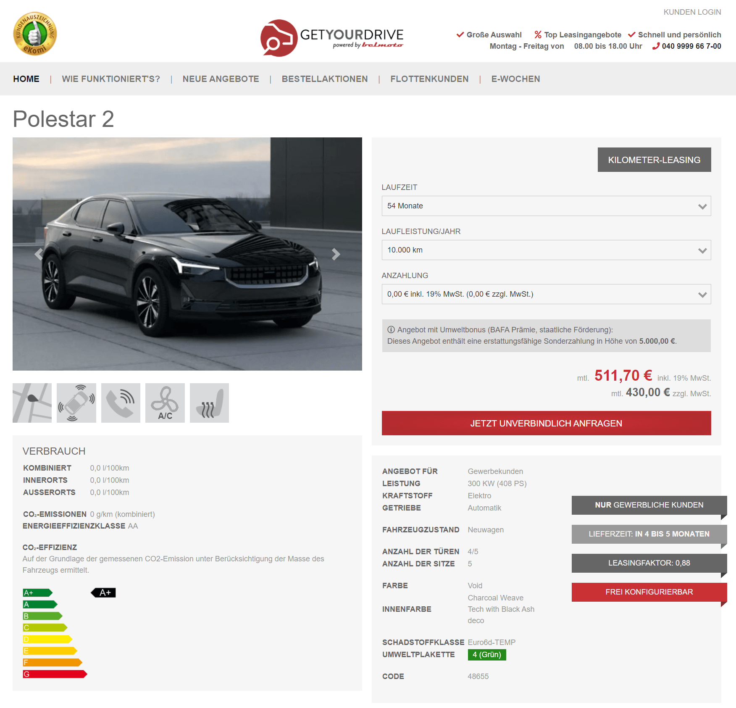Click the amber E efficiency bar

click(x=50, y=651)
